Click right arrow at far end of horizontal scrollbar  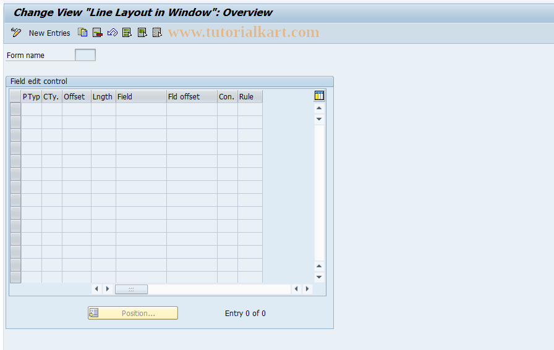coord(307,289)
